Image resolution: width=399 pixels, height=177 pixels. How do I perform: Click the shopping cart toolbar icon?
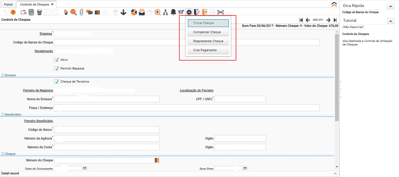tap(181, 12)
